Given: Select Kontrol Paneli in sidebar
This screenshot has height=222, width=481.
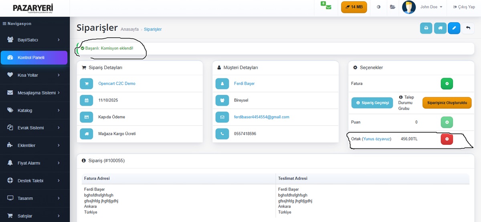Looking at the screenshot, I should click(34, 58).
